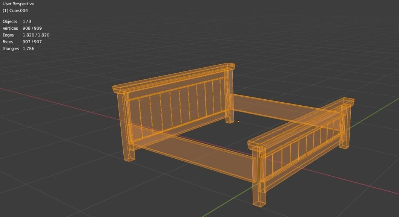
Task: Click the Triangles '1,786' statistic
Action: [29, 49]
